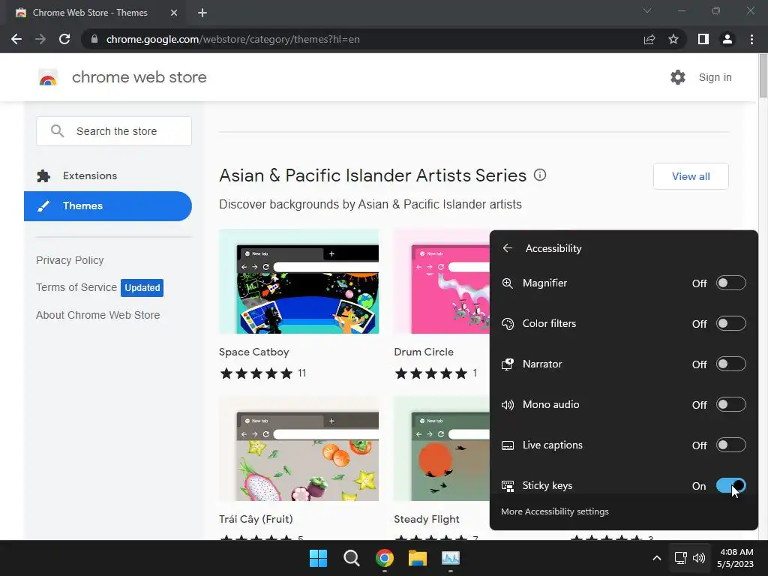View site info lock icon
This screenshot has width=768, height=576.
coord(94,39)
